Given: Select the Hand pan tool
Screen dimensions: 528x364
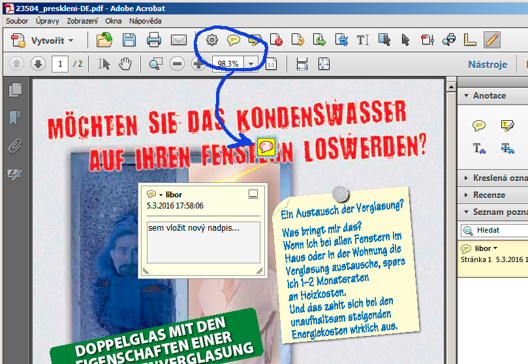Looking at the screenshot, I should click(x=125, y=64).
